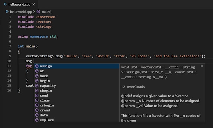Select the begin suggestion

point(77,81)
